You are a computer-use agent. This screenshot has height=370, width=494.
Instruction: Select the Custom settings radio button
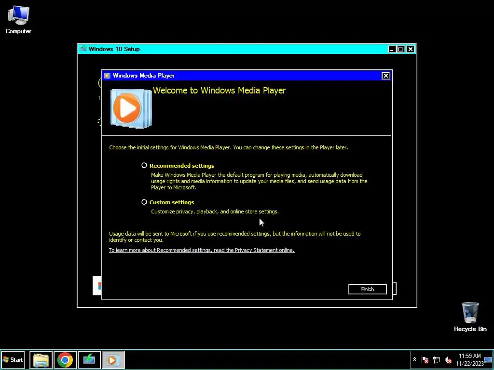(x=144, y=202)
